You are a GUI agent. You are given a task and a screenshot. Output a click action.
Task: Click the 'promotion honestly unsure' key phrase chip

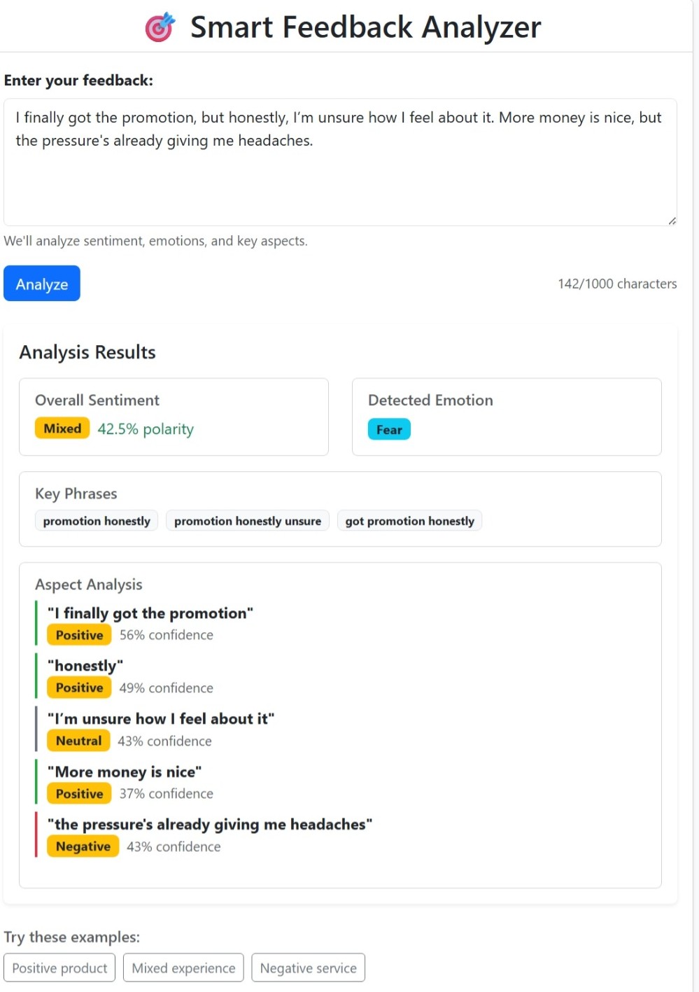[247, 520]
